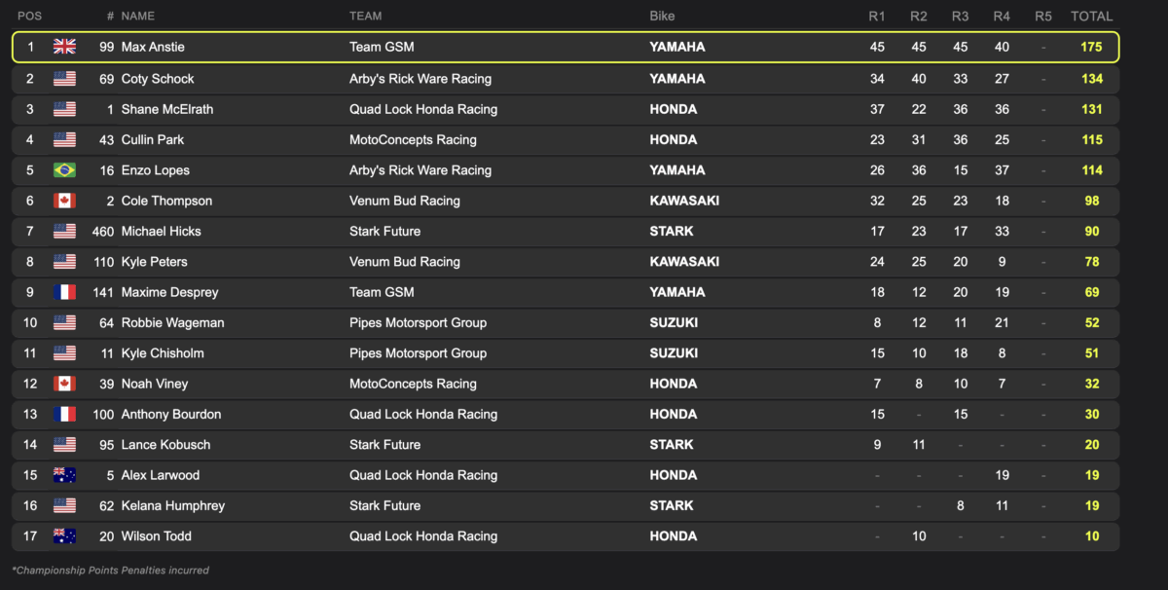Click the TEAM column header
Viewport: 1168px width, 590px height.
(365, 17)
